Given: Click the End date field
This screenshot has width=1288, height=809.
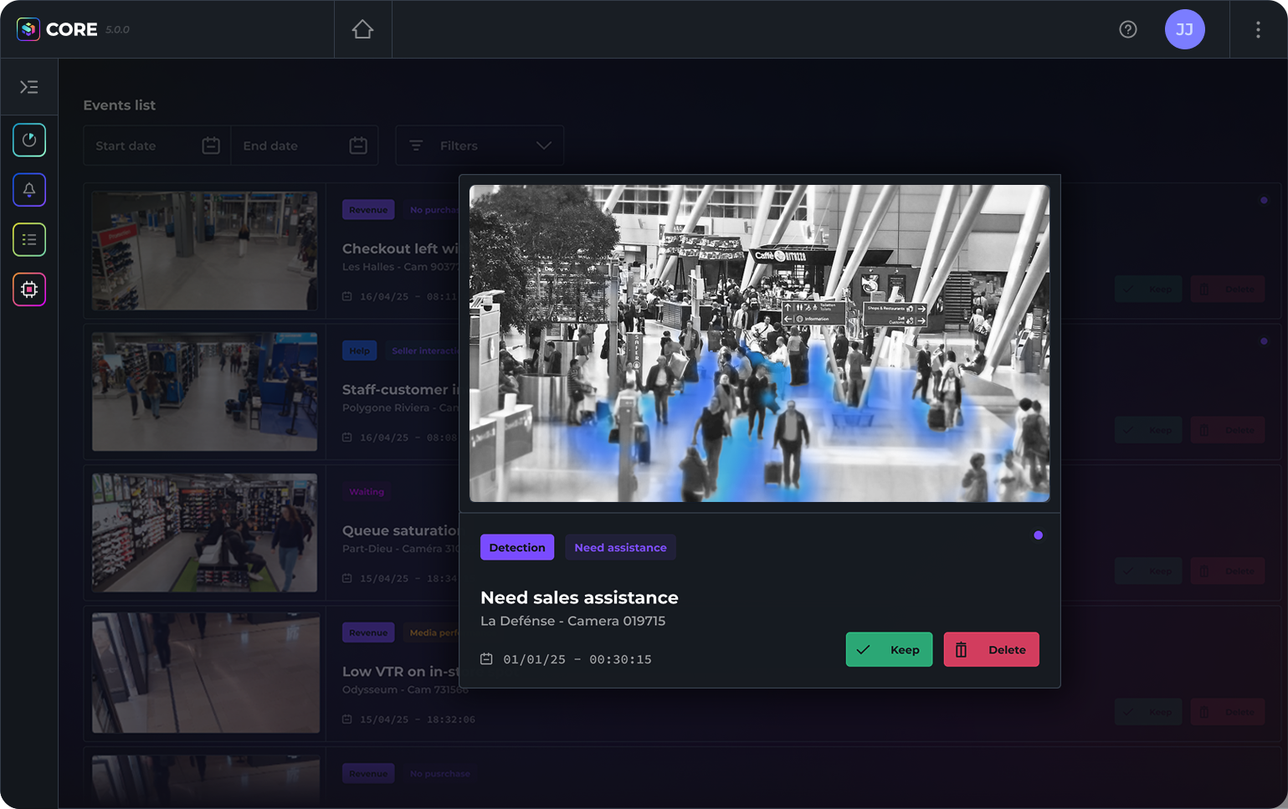Looking at the screenshot, I should (293, 146).
